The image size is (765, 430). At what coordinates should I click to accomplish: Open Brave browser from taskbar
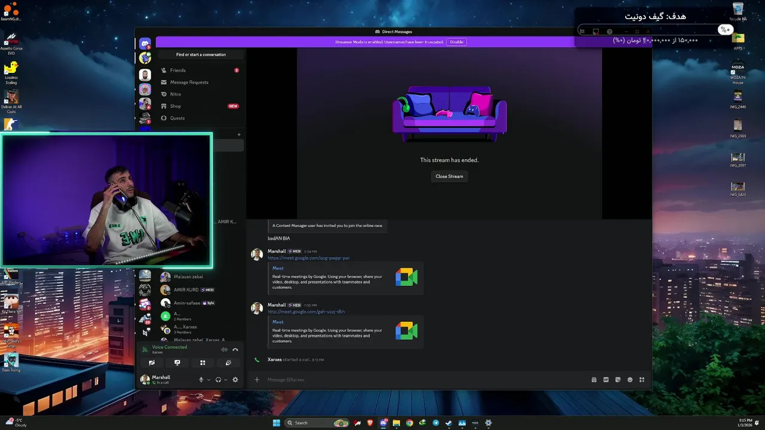[370, 423]
